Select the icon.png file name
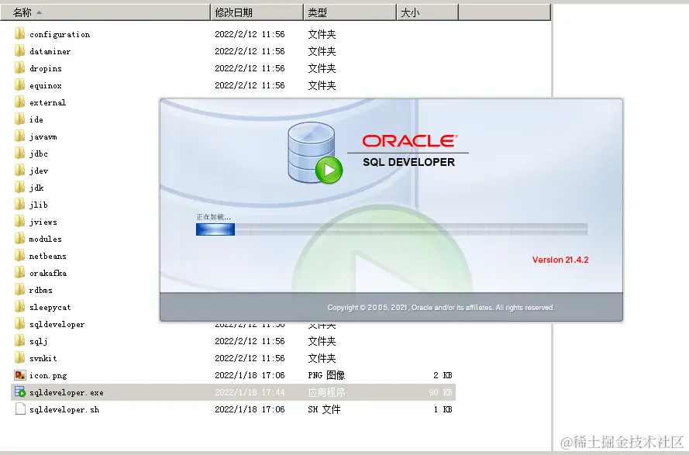The width and height of the screenshot is (689, 455). point(48,375)
